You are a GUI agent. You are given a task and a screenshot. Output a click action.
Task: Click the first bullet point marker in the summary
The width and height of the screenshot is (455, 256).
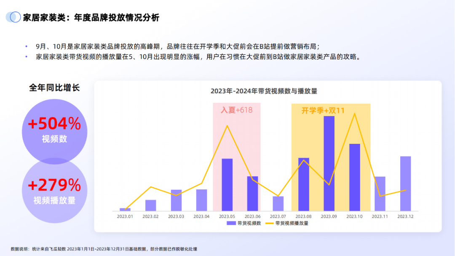27,46
